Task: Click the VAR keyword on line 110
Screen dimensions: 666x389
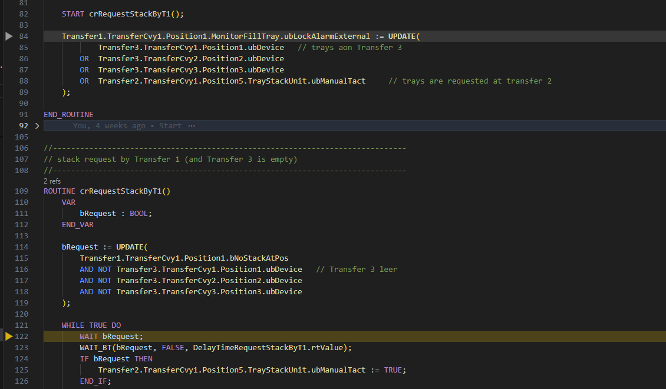Action: click(68, 202)
